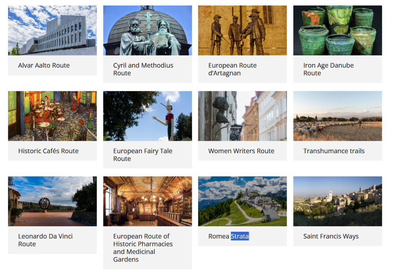The width and height of the screenshot is (393, 271).
Task: Open the Women Writers Route link
Action: [241, 151]
